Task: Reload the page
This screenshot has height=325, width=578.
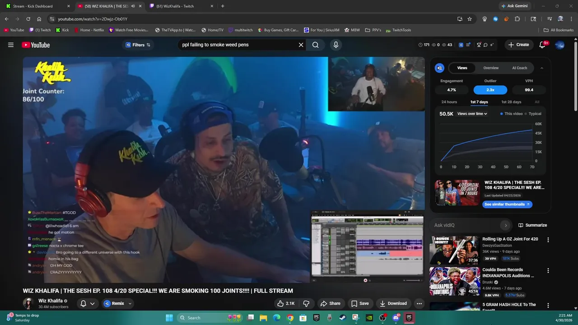Action: pos(28,19)
